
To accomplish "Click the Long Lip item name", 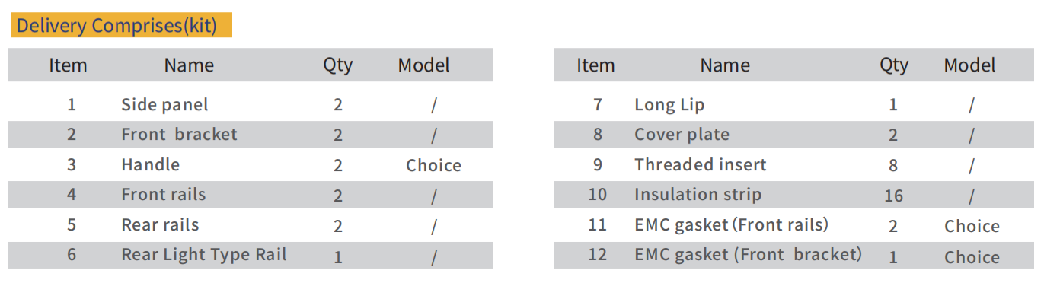I will pyautogui.click(x=669, y=105).
